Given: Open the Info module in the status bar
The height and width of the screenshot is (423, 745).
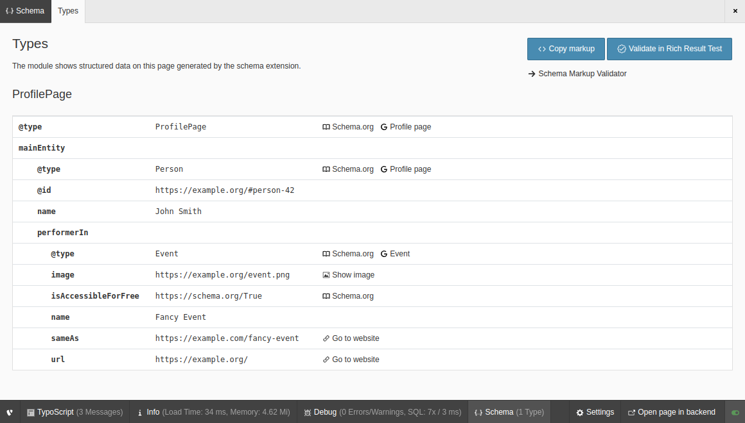Looking at the screenshot, I should (152, 411).
